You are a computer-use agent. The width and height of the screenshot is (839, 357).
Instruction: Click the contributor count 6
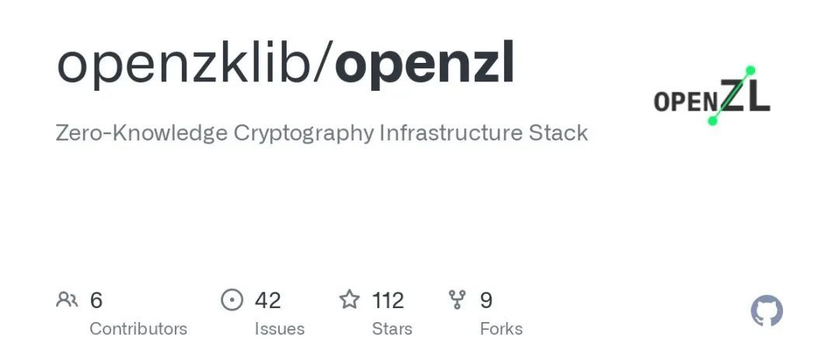tap(96, 300)
